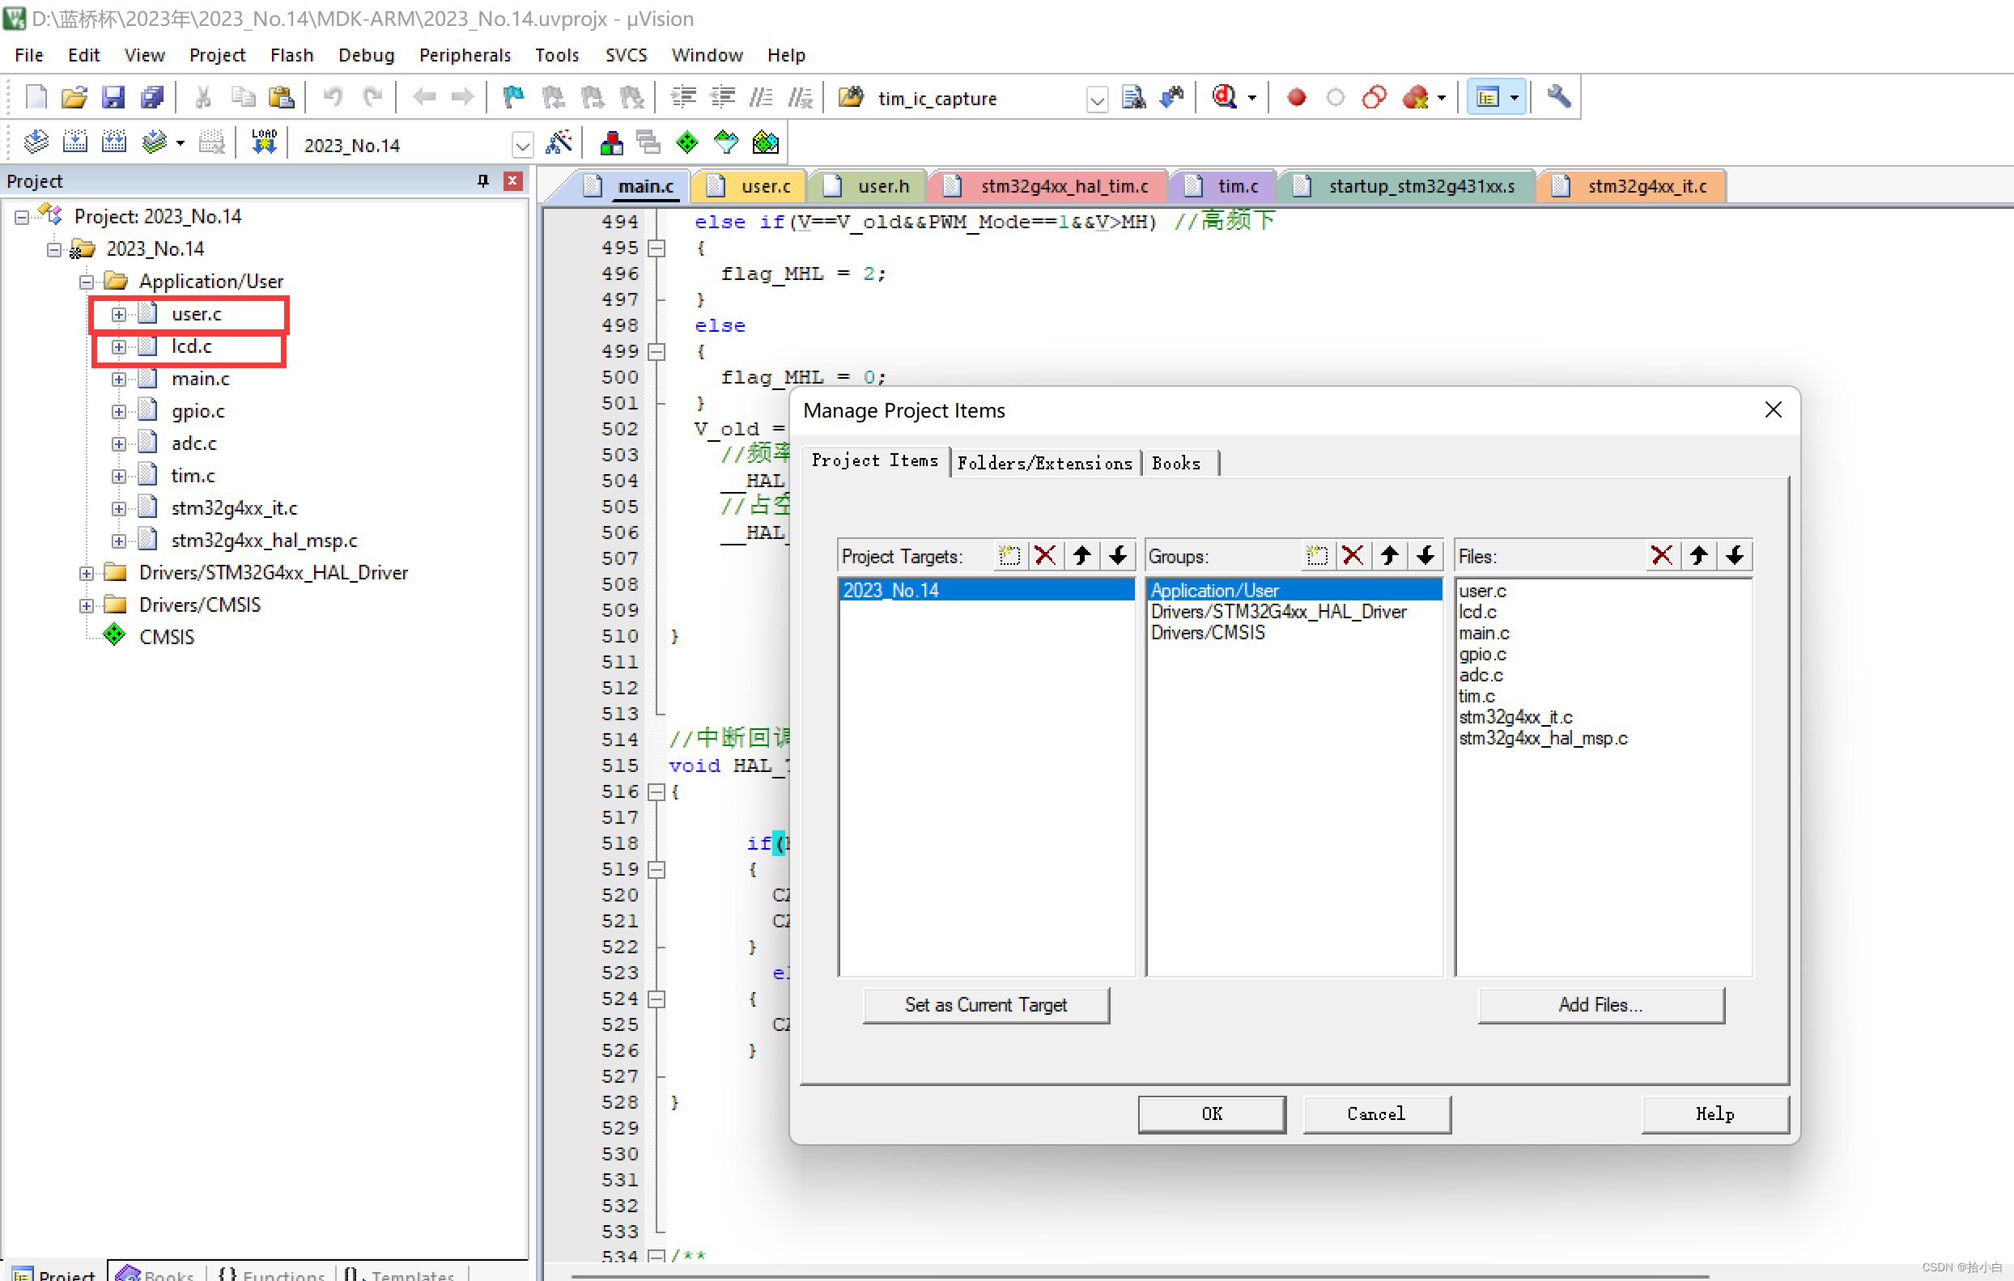Start the debug session magnifier icon
This screenshot has width=2014, height=1281.
[1224, 98]
